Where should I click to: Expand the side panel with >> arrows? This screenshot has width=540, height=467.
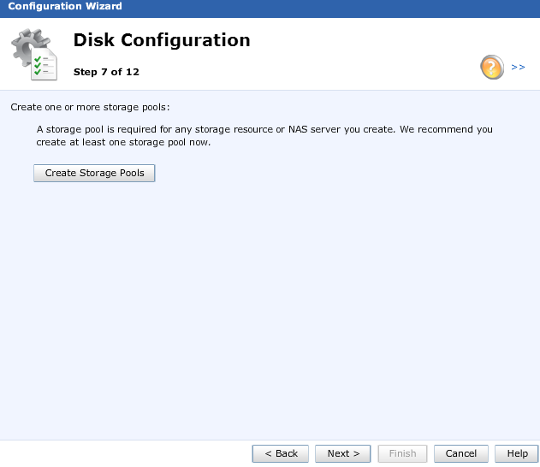[518, 67]
